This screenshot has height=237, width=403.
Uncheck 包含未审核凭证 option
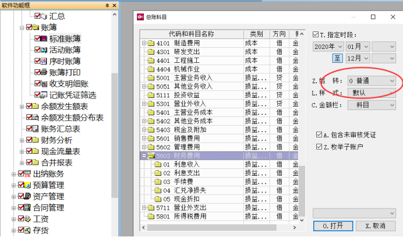point(319,135)
